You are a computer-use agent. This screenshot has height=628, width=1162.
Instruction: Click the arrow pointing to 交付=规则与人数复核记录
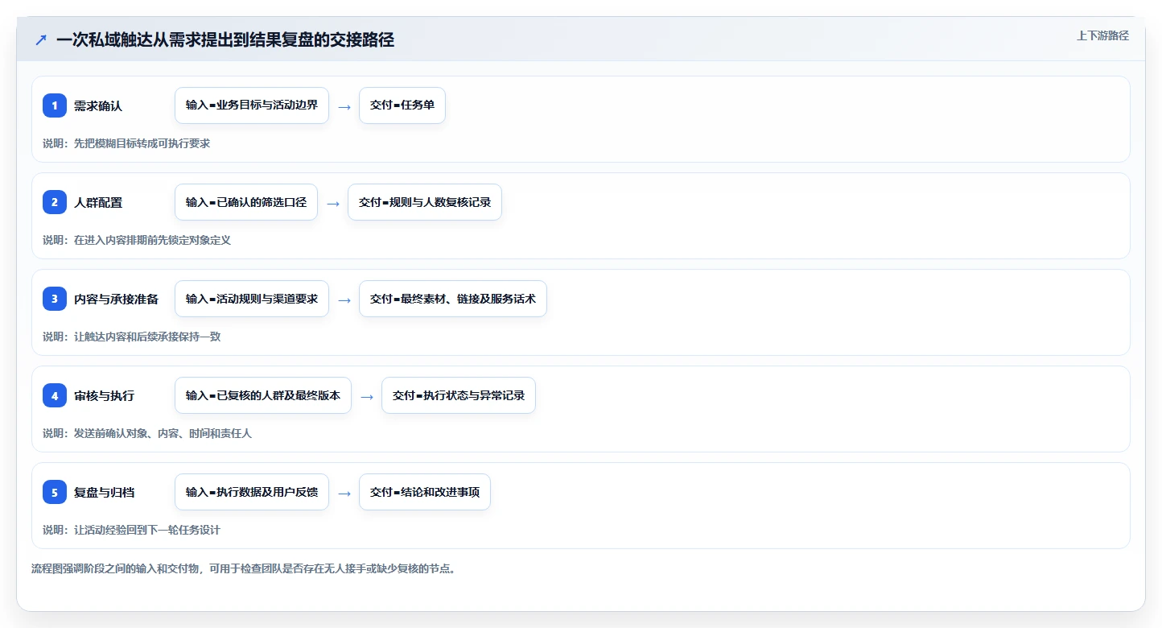click(333, 203)
